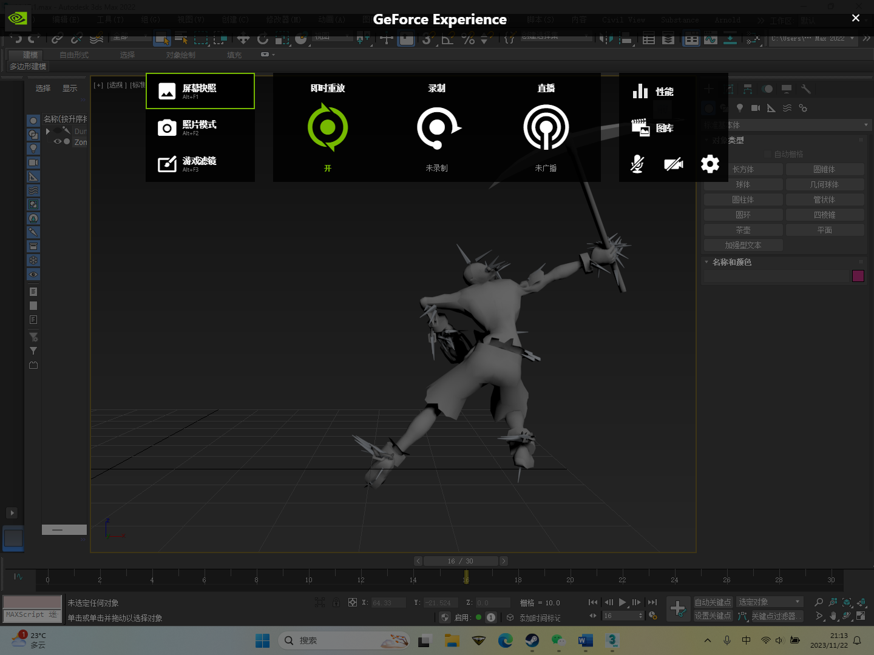The image size is (874, 655).
Task: Open the scene explorer 选择 menu
Action: (43, 89)
